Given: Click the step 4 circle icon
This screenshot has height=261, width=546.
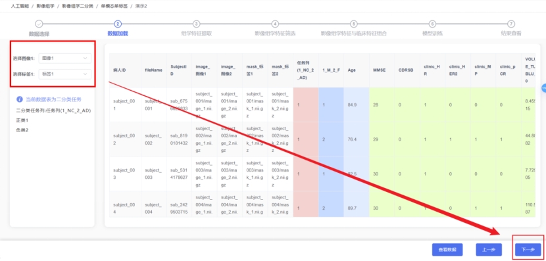Looking at the screenshot, I should point(275,24).
